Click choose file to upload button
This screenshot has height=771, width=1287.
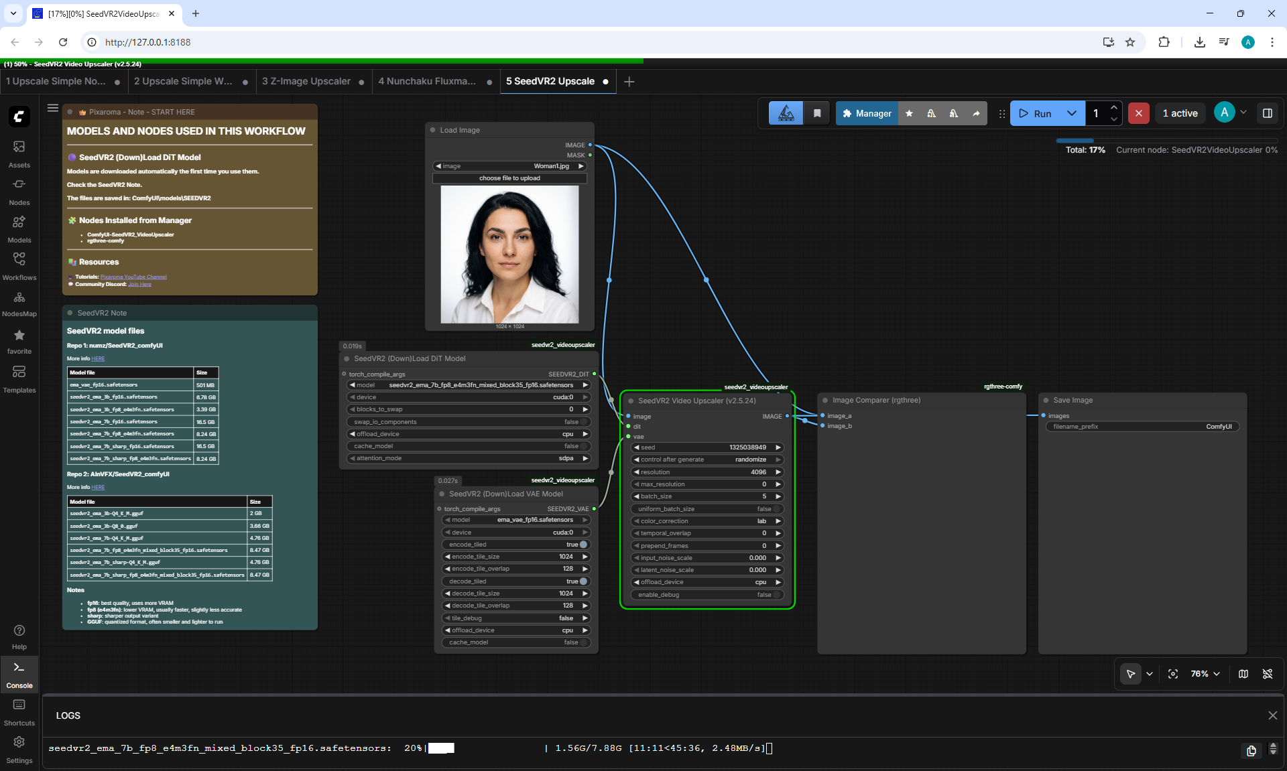(x=509, y=178)
